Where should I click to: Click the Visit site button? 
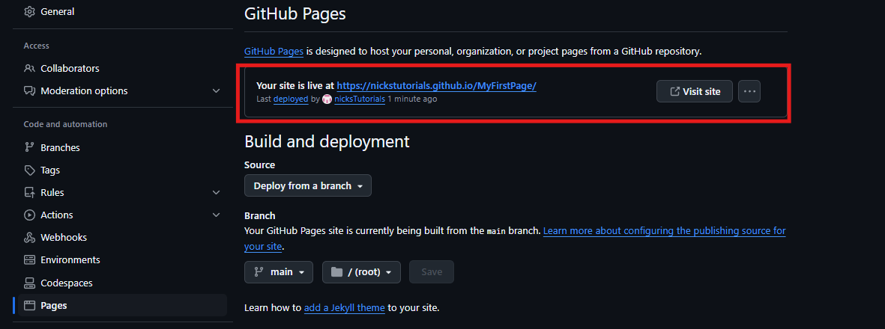pyautogui.click(x=694, y=91)
